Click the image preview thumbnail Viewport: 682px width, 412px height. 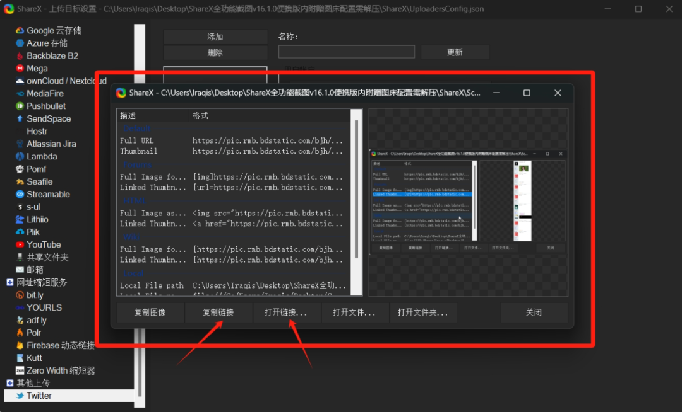(x=468, y=202)
